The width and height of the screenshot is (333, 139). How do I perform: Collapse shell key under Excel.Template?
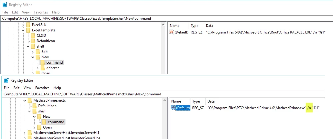pyautogui.click(x=28, y=46)
